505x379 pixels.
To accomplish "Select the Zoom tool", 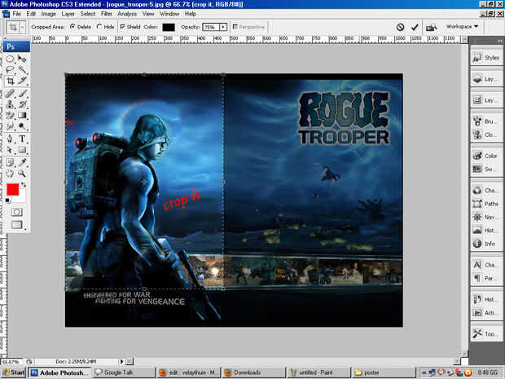I will (x=22, y=174).
